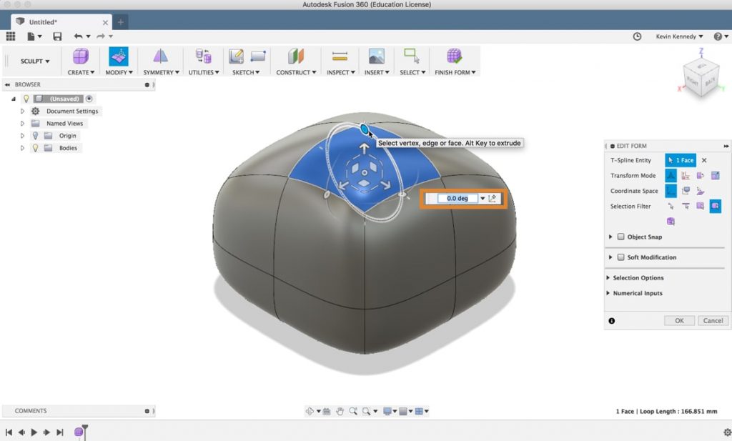Image resolution: width=732 pixels, height=441 pixels.
Task: Click the Inspect measure icon
Action: pos(340,56)
